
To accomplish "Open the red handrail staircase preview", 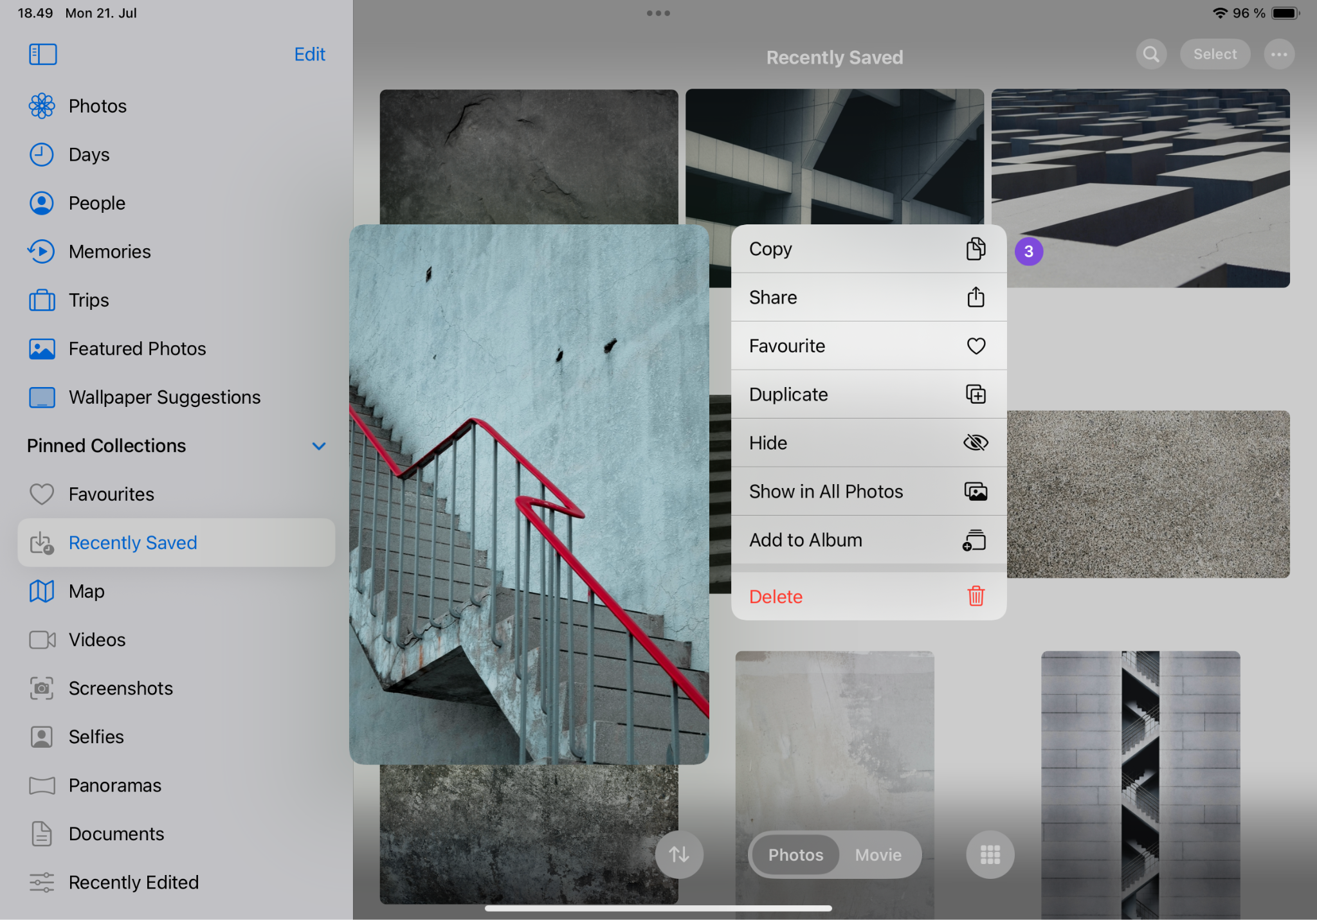I will tap(529, 494).
